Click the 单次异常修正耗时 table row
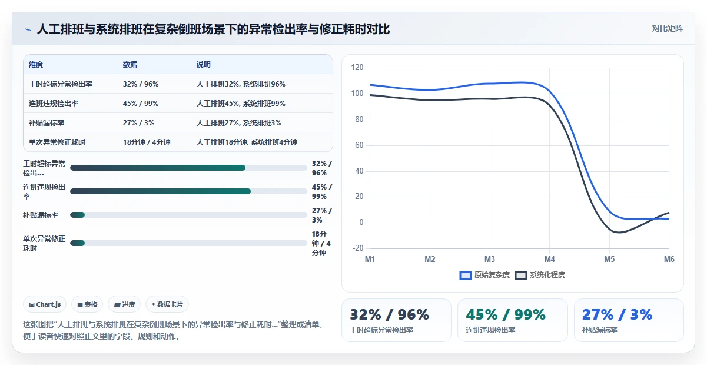The width and height of the screenshot is (707, 365). coord(178,142)
